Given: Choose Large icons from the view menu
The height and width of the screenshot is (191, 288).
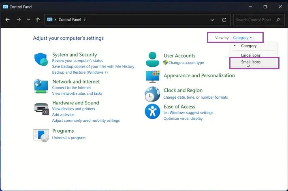Looking at the screenshot, I should pos(251,55).
